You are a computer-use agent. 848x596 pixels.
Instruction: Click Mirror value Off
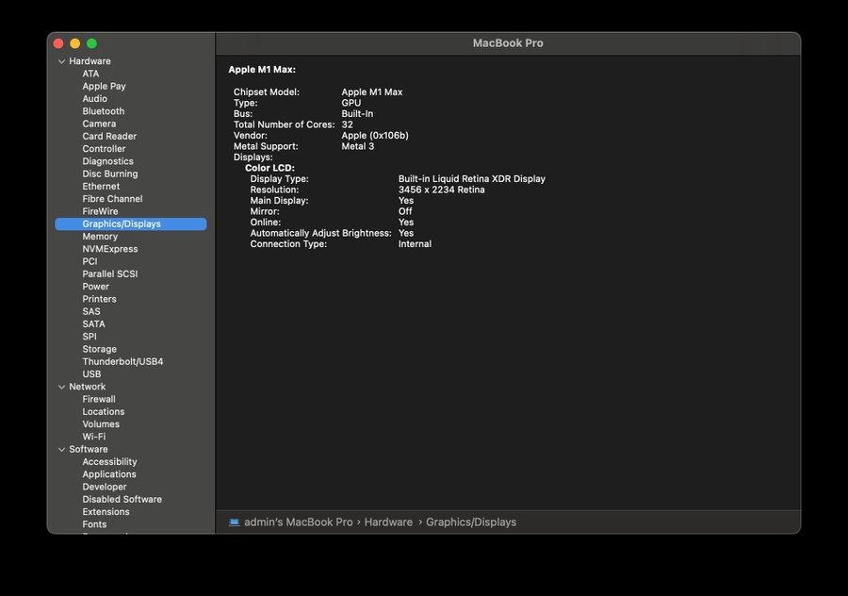(405, 211)
